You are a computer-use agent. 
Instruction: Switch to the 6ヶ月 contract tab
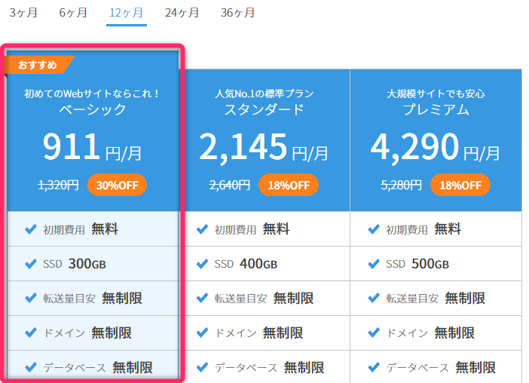(73, 13)
